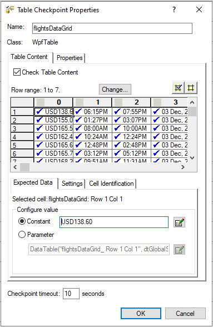Image resolution: width=213 pixels, height=327 pixels.
Task: Click the Change... row range button
Action: click(x=115, y=90)
